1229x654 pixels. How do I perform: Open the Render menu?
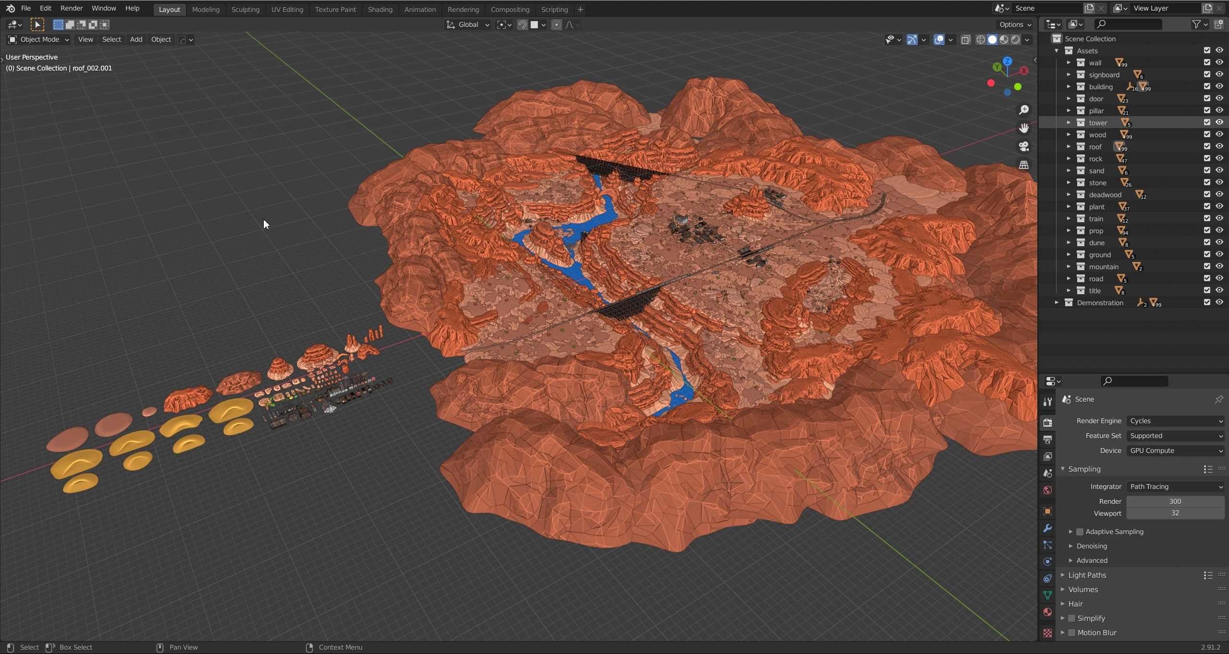point(71,8)
